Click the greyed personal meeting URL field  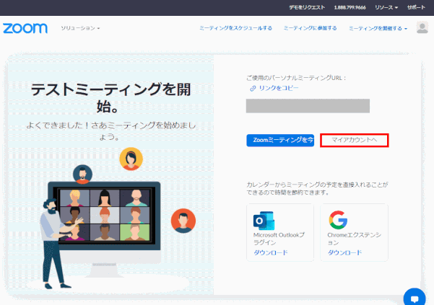[308, 106]
